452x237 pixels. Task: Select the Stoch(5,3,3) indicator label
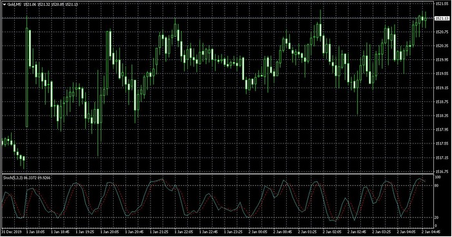13,178
